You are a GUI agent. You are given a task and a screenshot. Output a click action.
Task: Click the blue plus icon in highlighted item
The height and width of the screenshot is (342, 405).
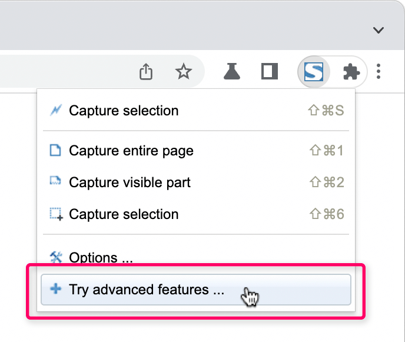[x=56, y=290]
